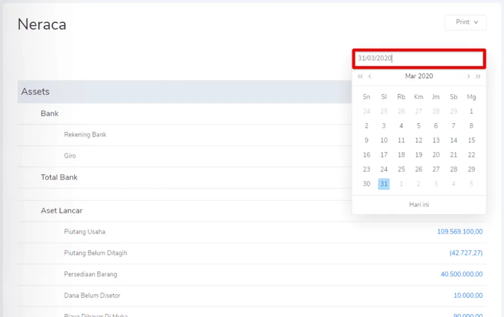Open the Print dropdown
The height and width of the screenshot is (317, 504).
pyautogui.click(x=465, y=22)
